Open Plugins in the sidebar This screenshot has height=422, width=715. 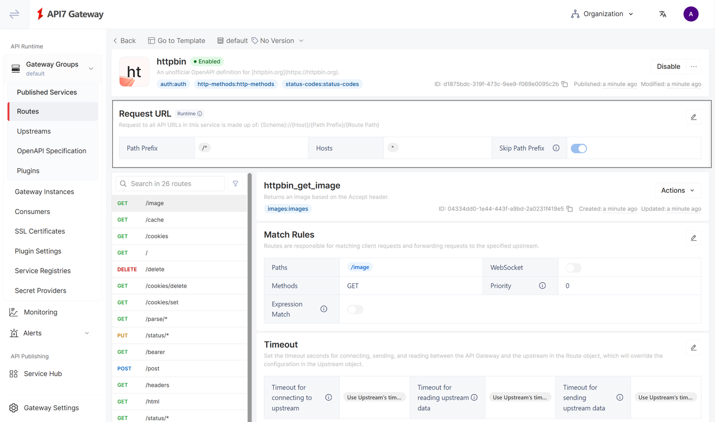[28, 171]
